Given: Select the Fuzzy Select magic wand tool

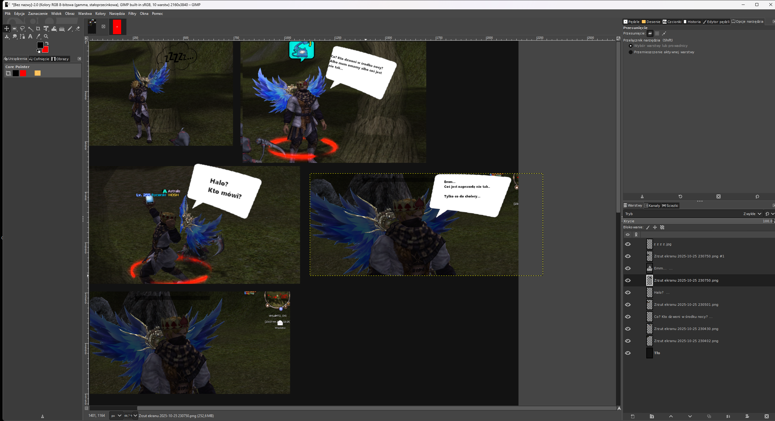Looking at the screenshot, I should coord(30,29).
